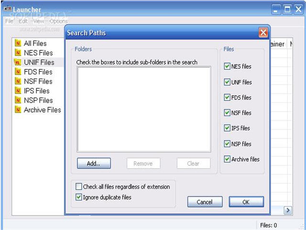Confirm with the OK button

pyautogui.click(x=246, y=202)
